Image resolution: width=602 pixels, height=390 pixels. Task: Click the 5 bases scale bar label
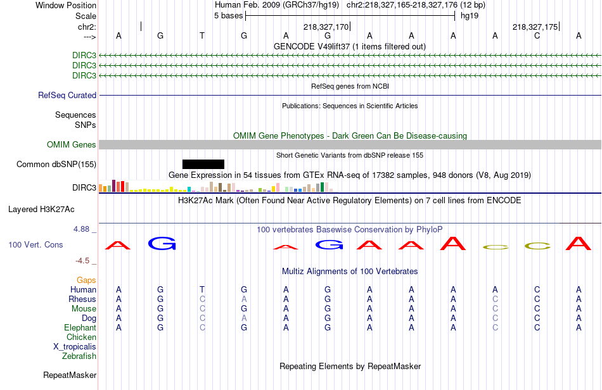tap(228, 16)
